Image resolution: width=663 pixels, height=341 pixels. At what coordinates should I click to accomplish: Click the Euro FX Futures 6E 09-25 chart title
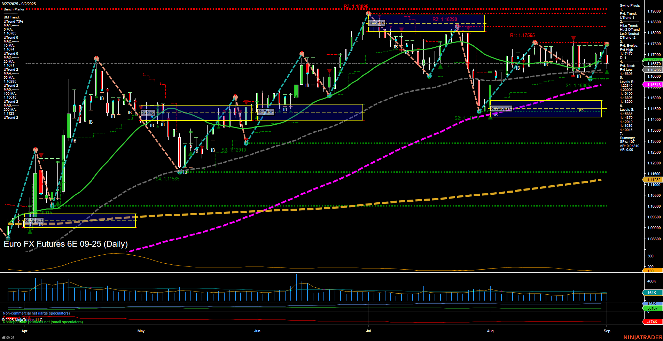pyautogui.click(x=65, y=244)
